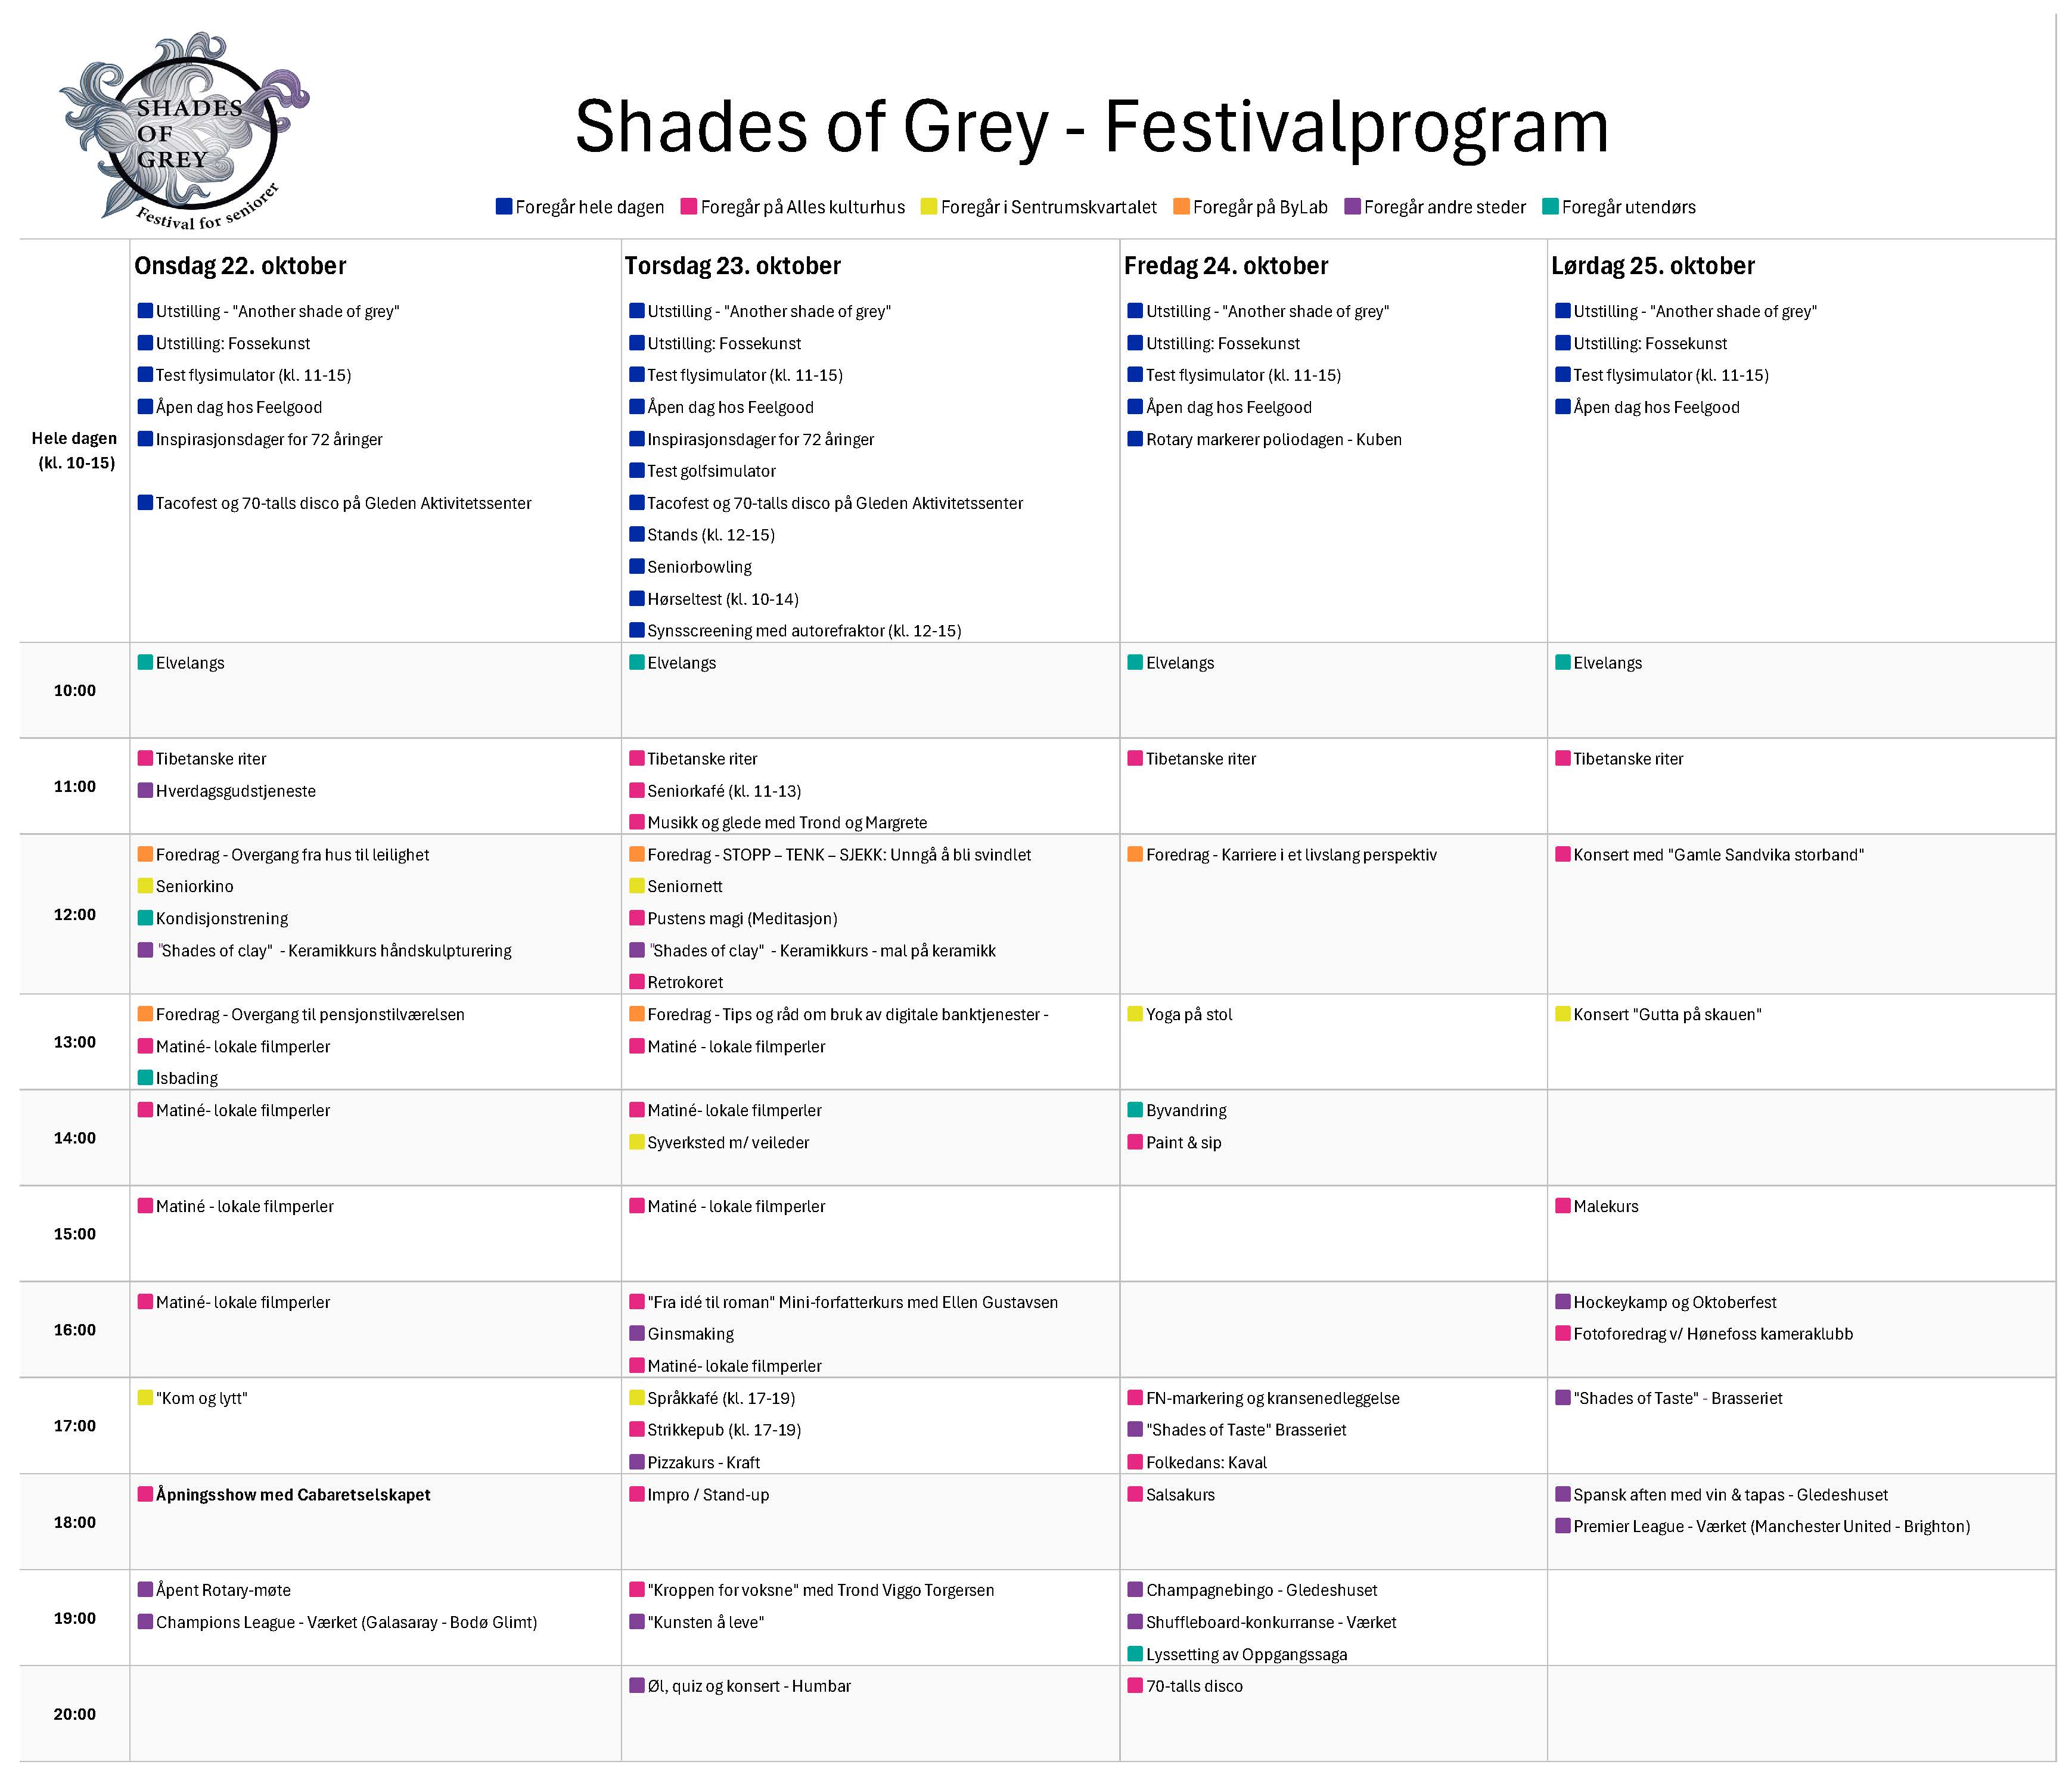The width and height of the screenshot is (2072, 1774).
Task: Click orange icon beside 'Foredrag - Karriere i et livslang perspektiv'
Action: click(1135, 853)
